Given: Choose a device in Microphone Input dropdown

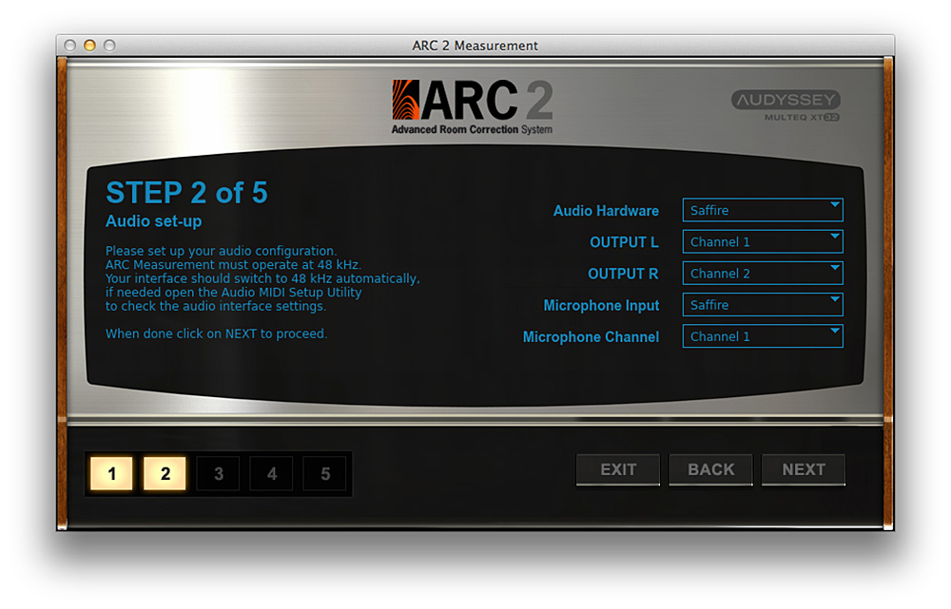Looking at the screenshot, I should tap(763, 305).
